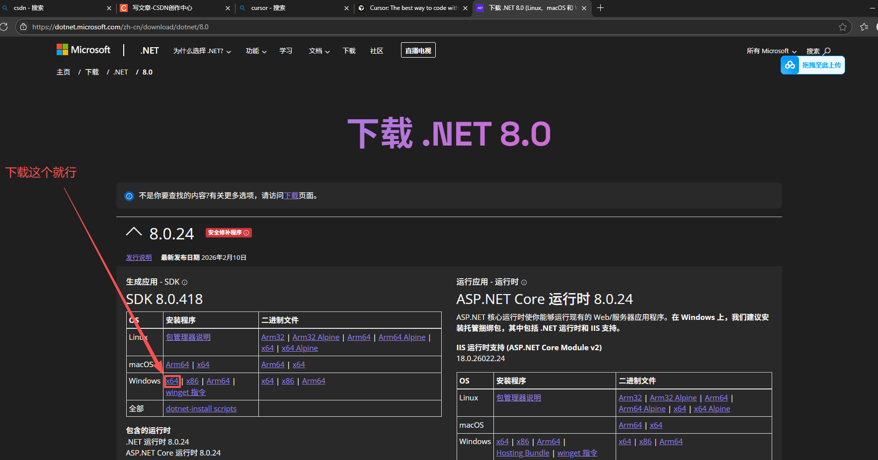Click the .NET brand link in header

(150, 51)
